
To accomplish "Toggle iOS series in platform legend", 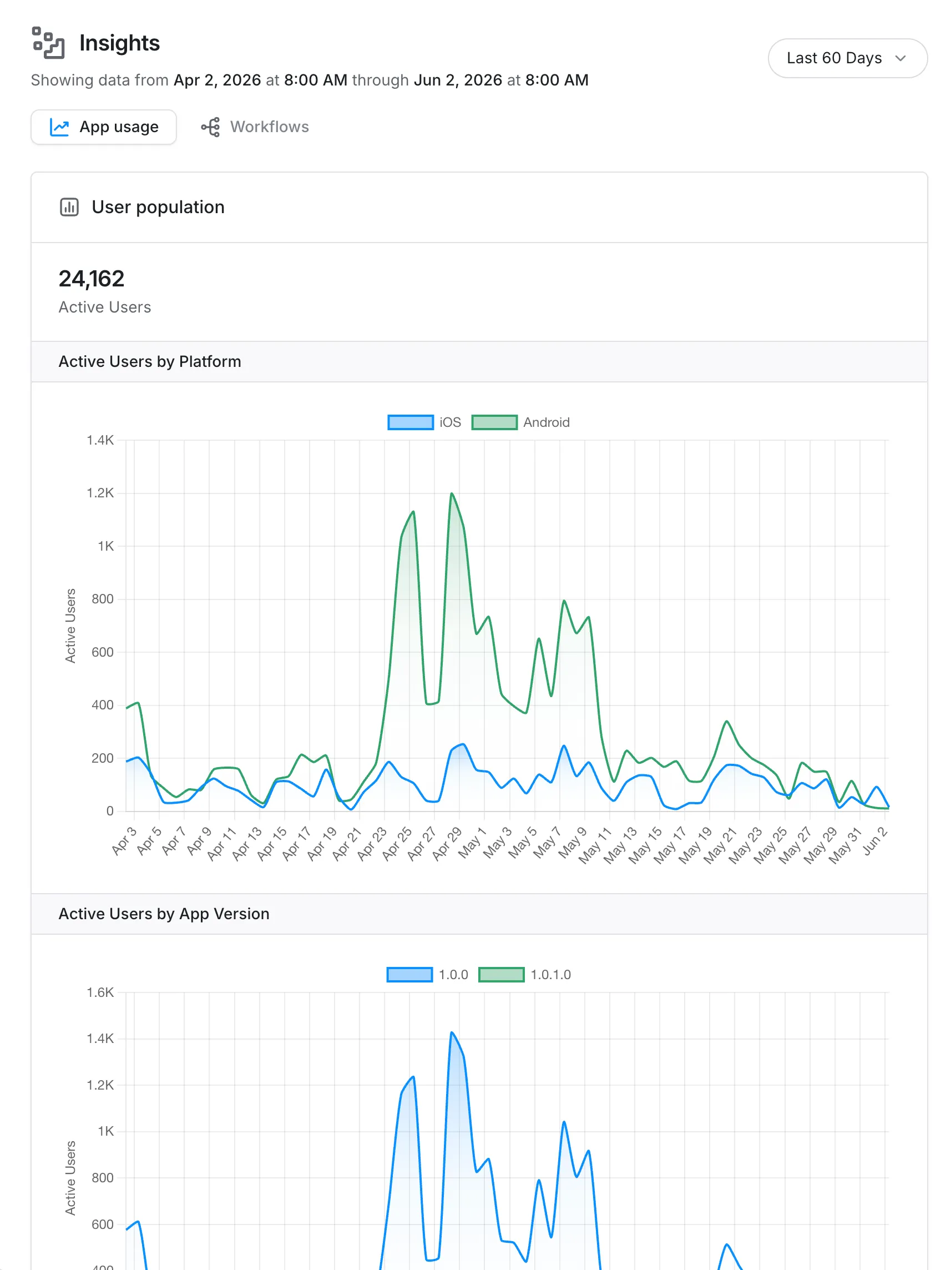I will click(424, 422).
